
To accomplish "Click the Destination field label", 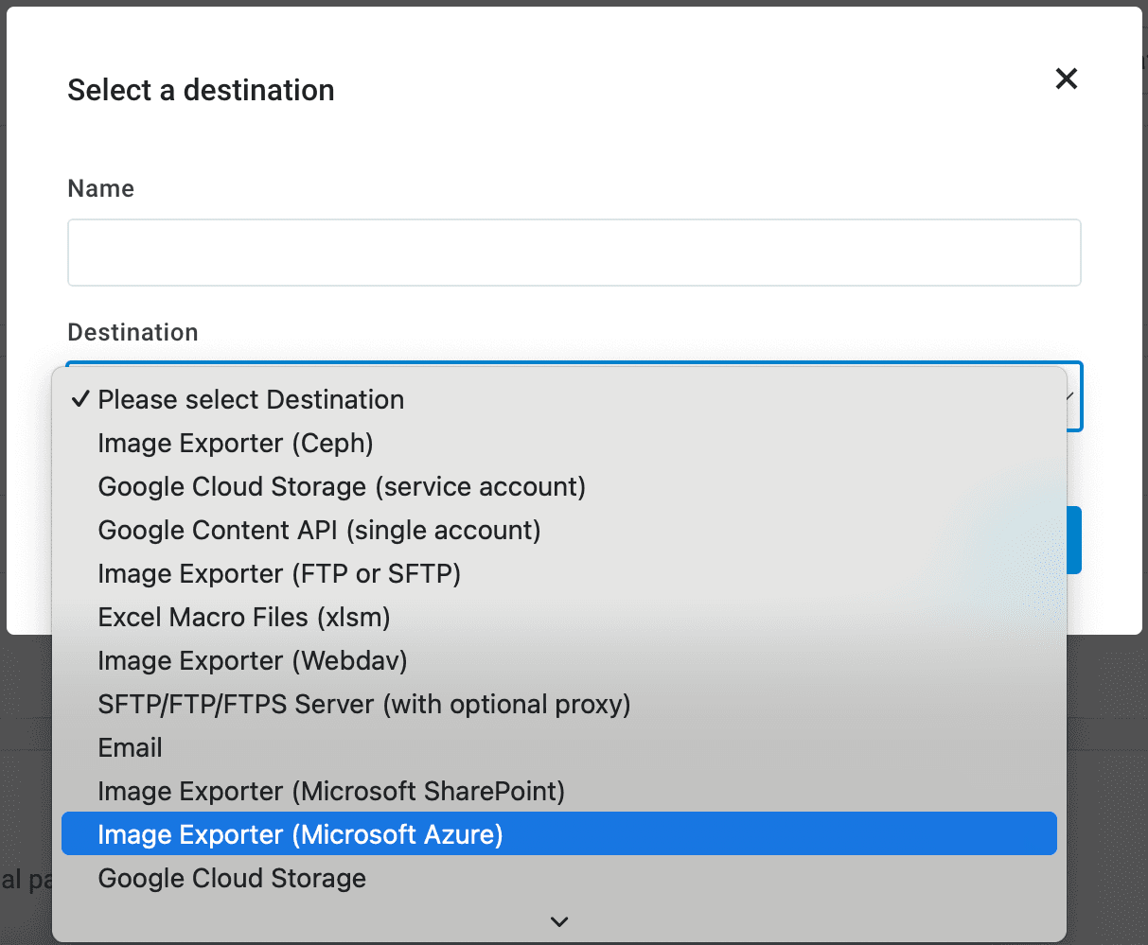I will pos(133,333).
